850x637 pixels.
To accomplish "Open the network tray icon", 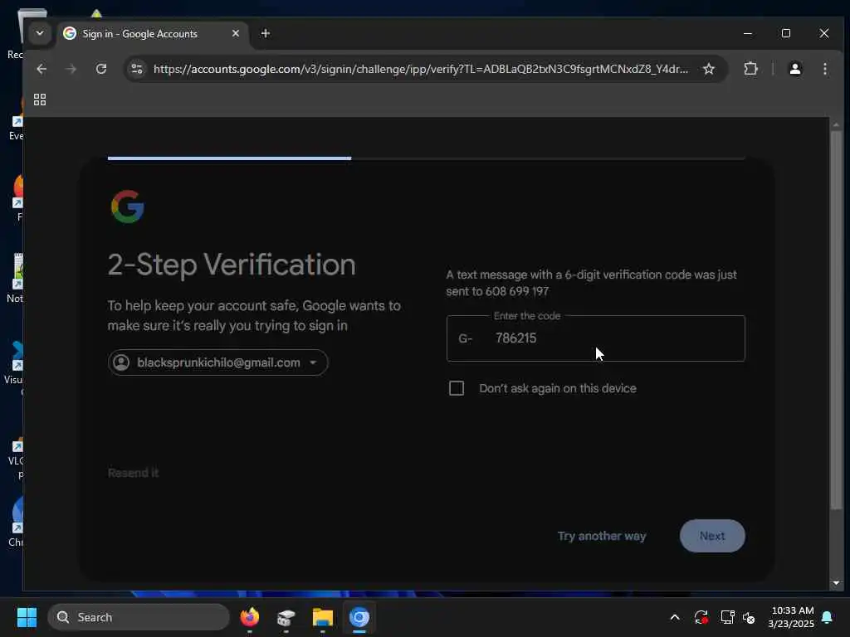I will [x=727, y=617].
